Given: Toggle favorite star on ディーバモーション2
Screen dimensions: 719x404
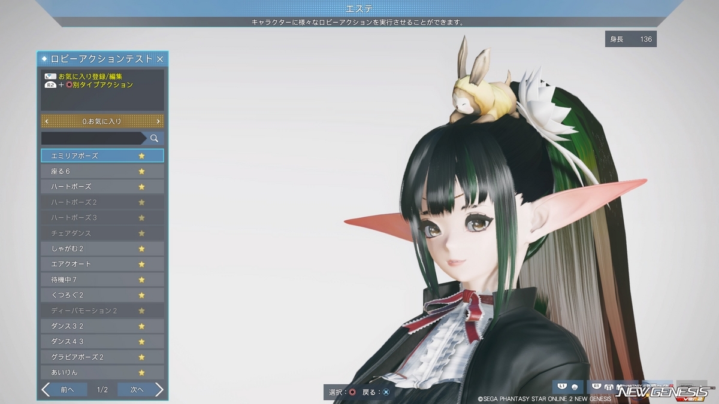Looking at the screenshot, I should click(142, 311).
